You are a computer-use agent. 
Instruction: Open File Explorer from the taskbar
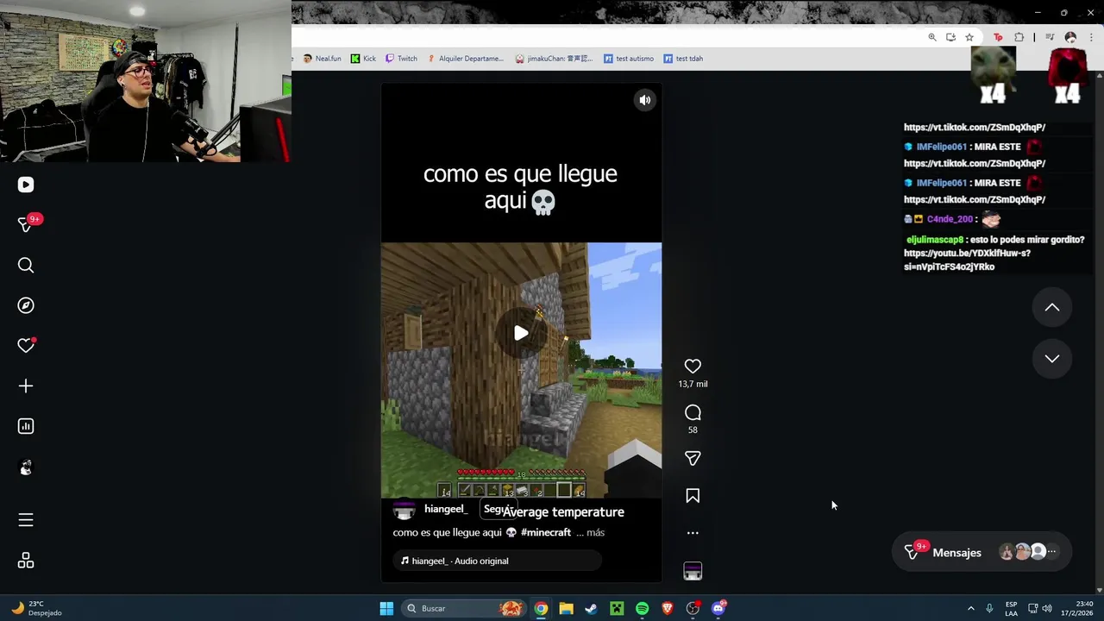pyautogui.click(x=566, y=609)
